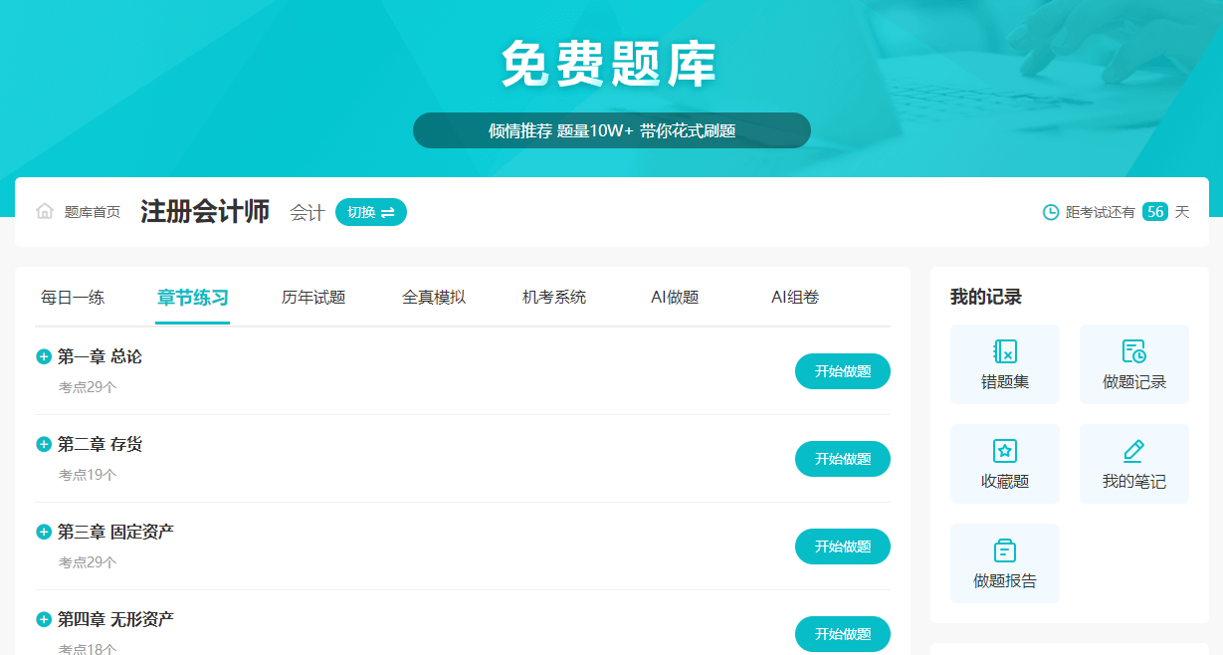Open the 全真模拟 tab
Viewport: 1223px width, 655px height.
tap(434, 297)
